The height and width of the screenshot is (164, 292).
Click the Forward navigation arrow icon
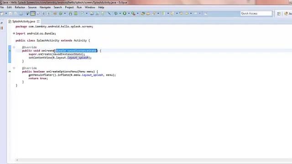click(196, 13)
